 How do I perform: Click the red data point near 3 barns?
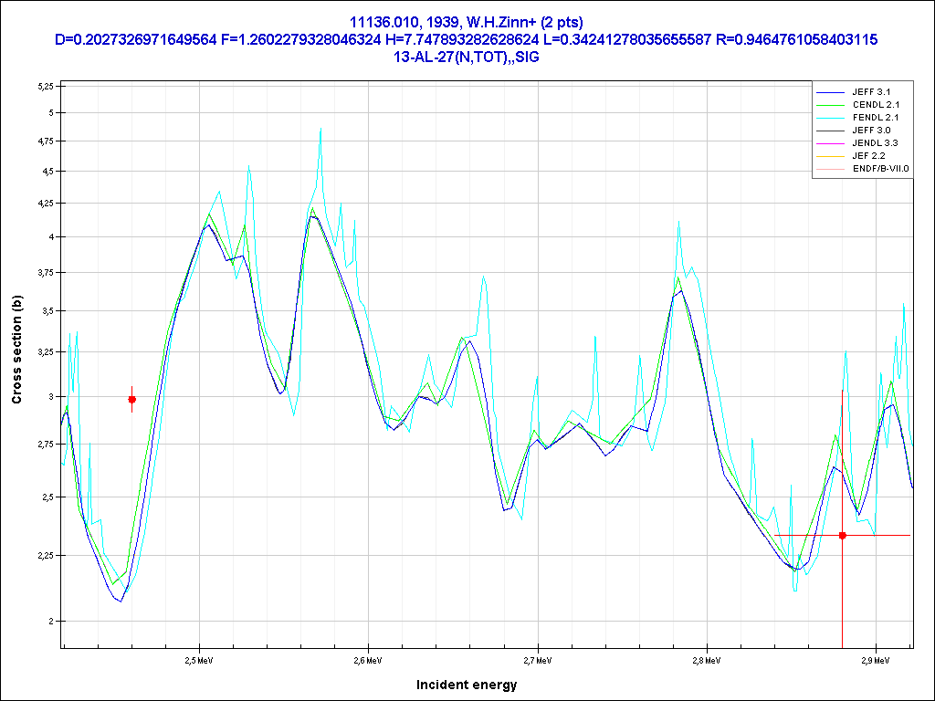[131, 399]
